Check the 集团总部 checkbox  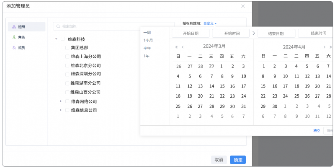67,48
